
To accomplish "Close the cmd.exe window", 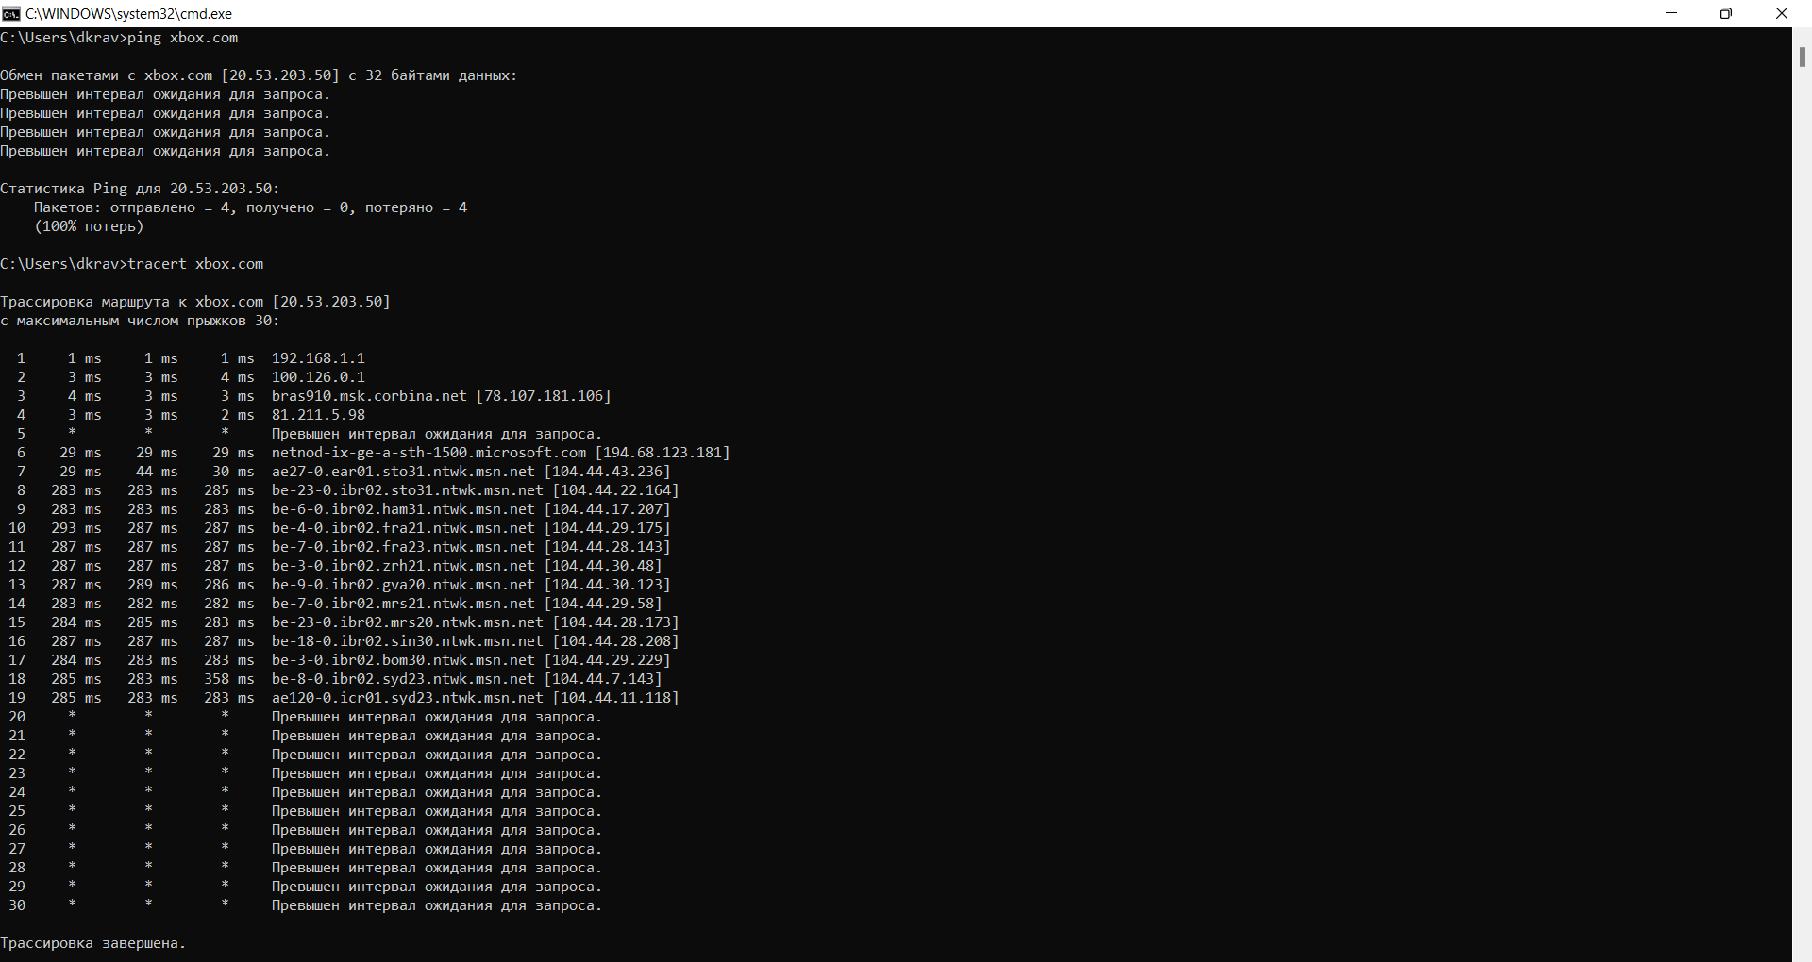I will pos(1782,13).
